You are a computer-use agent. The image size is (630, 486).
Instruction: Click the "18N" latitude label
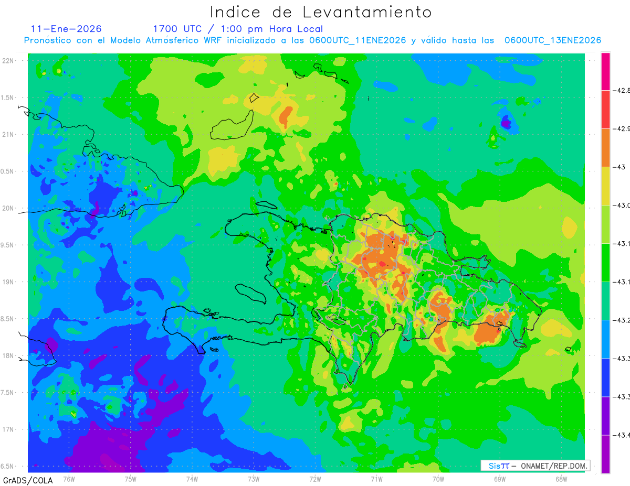[x=9, y=356]
